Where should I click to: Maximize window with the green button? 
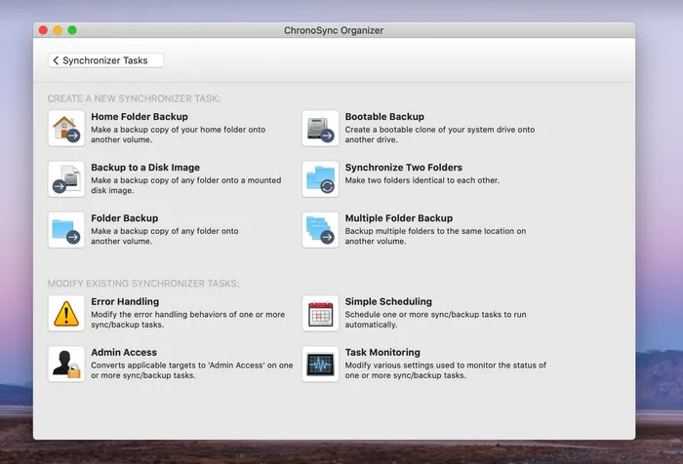[72, 30]
